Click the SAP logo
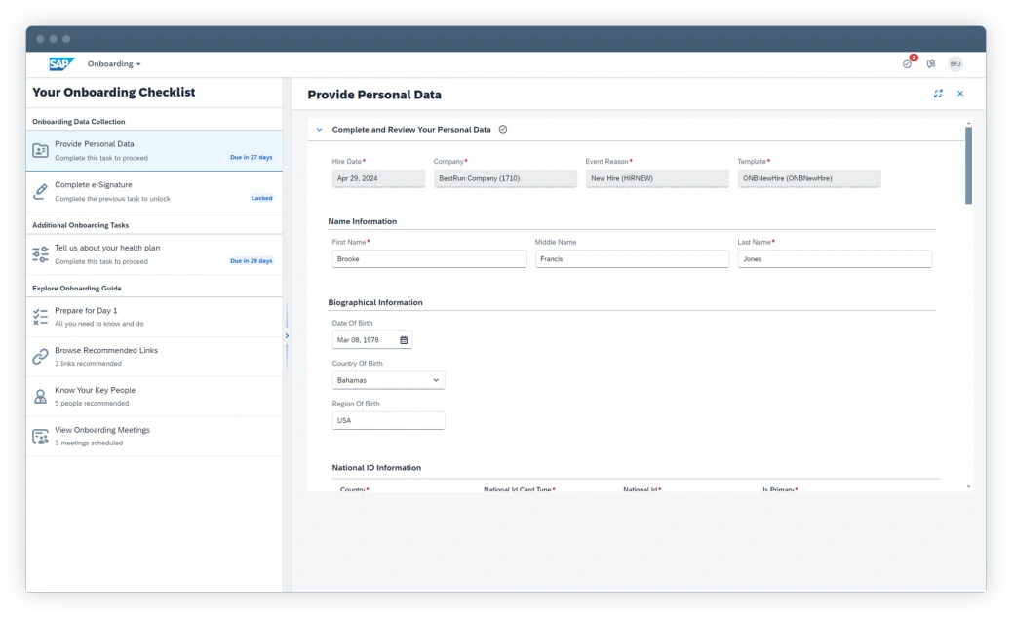The height and width of the screenshot is (618, 1012). 61,64
